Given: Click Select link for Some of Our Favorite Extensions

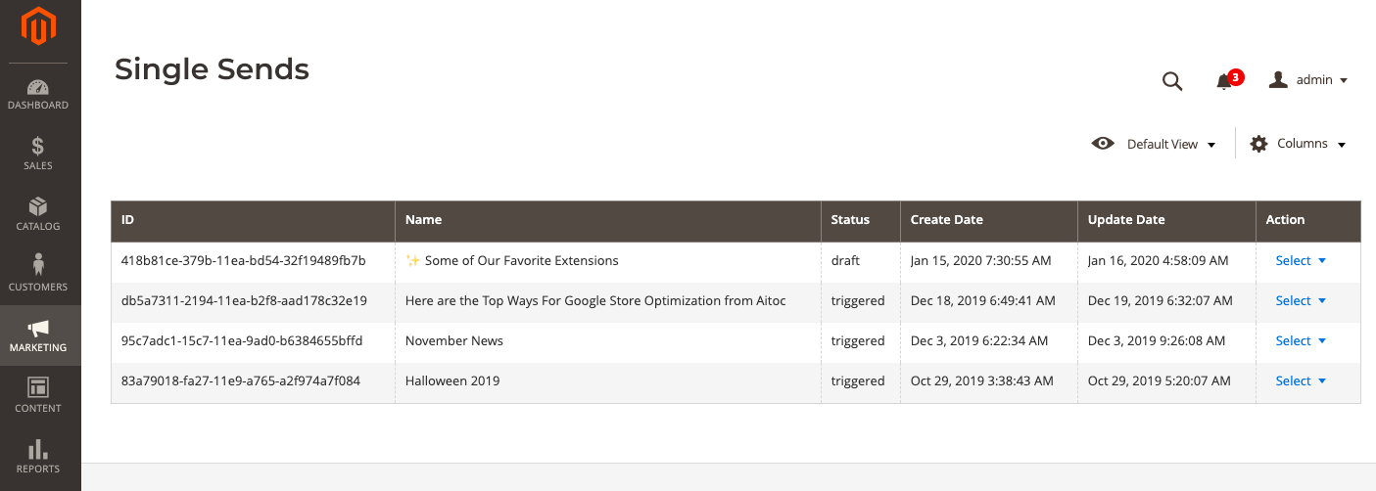Looking at the screenshot, I should (x=1301, y=260).
